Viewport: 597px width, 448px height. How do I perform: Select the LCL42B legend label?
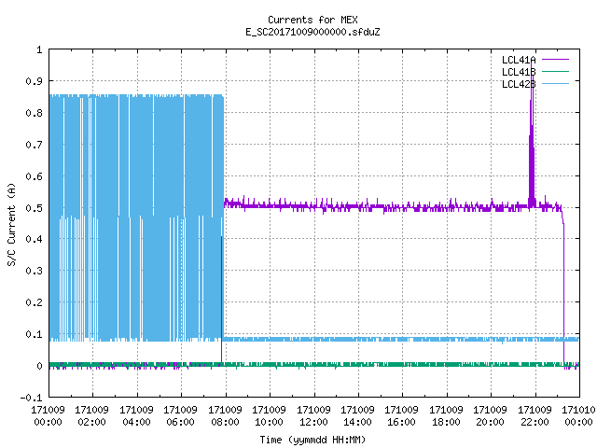(519, 84)
